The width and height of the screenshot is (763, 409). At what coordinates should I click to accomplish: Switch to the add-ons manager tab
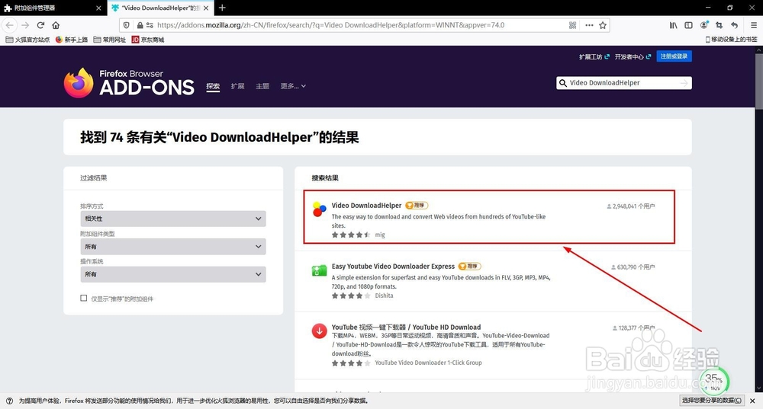click(53, 8)
